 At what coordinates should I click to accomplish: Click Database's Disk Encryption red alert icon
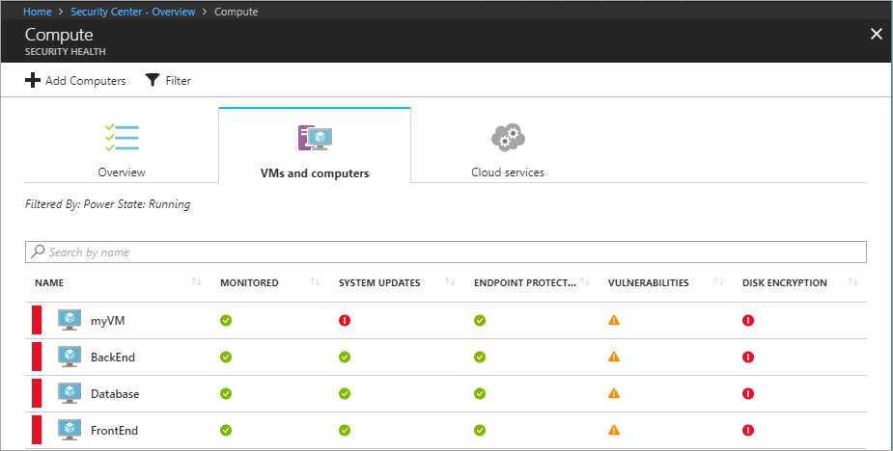748,393
